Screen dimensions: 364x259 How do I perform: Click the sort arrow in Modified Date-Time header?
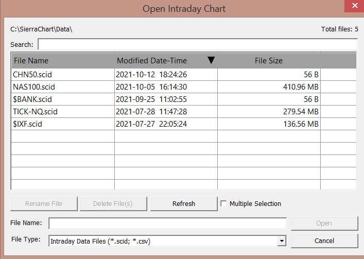point(211,61)
